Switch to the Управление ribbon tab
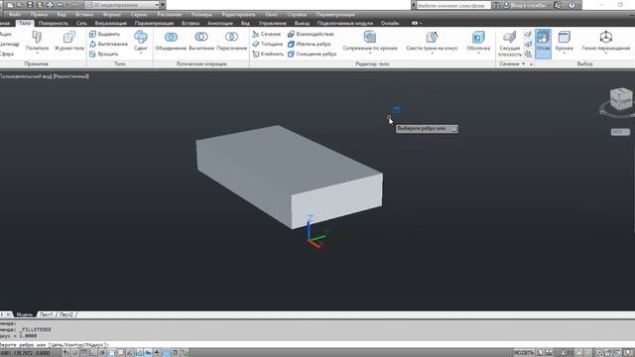The image size is (635, 357). pos(272,23)
